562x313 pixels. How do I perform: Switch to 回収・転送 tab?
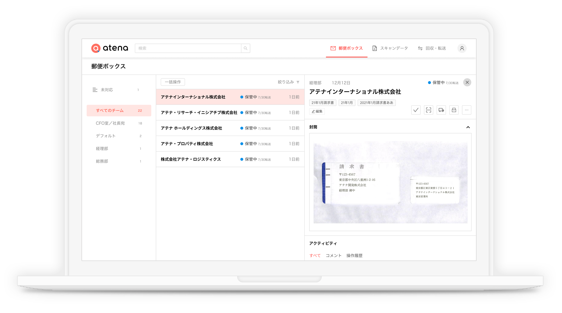tap(432, 48)
